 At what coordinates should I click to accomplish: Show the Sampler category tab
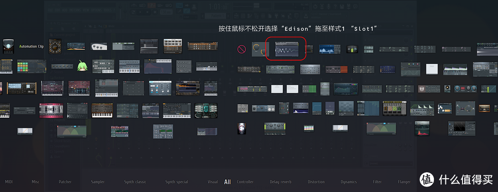pos(98,182)
